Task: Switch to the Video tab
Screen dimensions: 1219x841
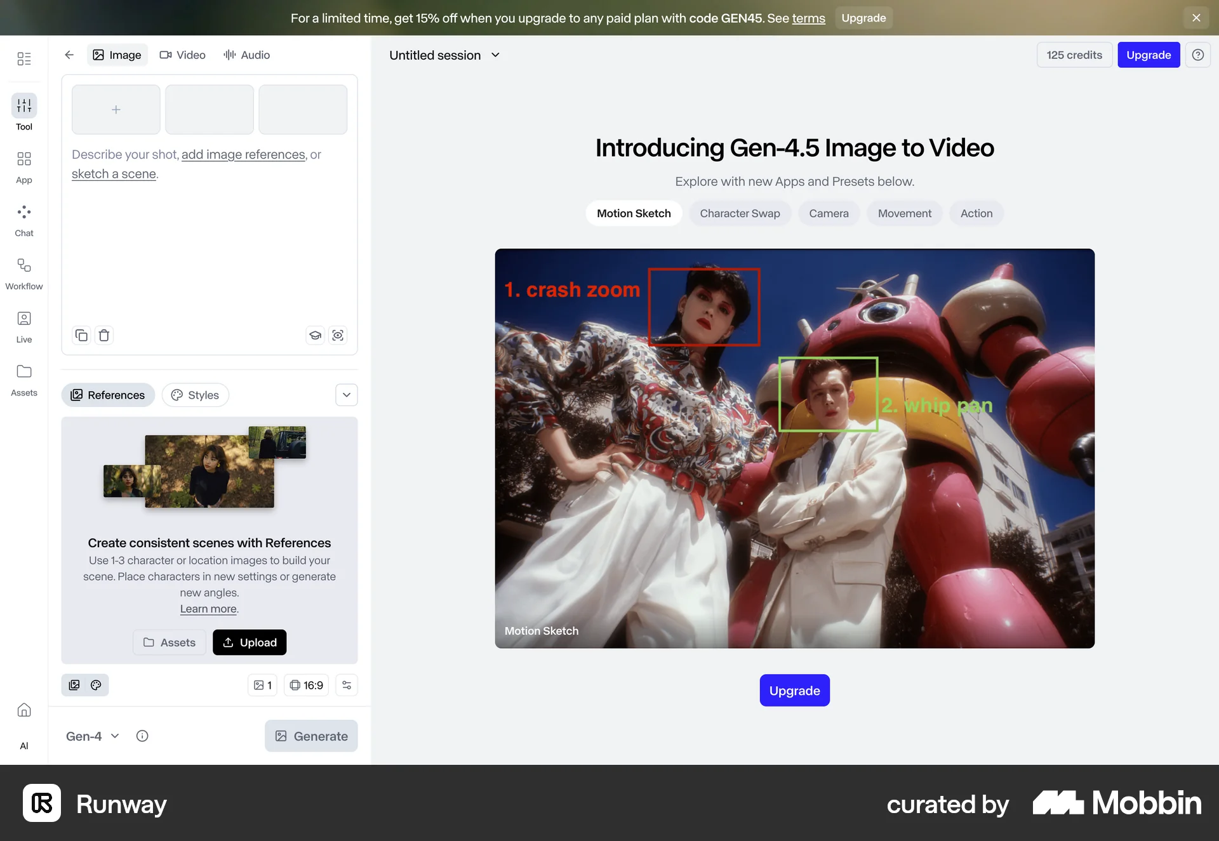Action: (183, 55)
